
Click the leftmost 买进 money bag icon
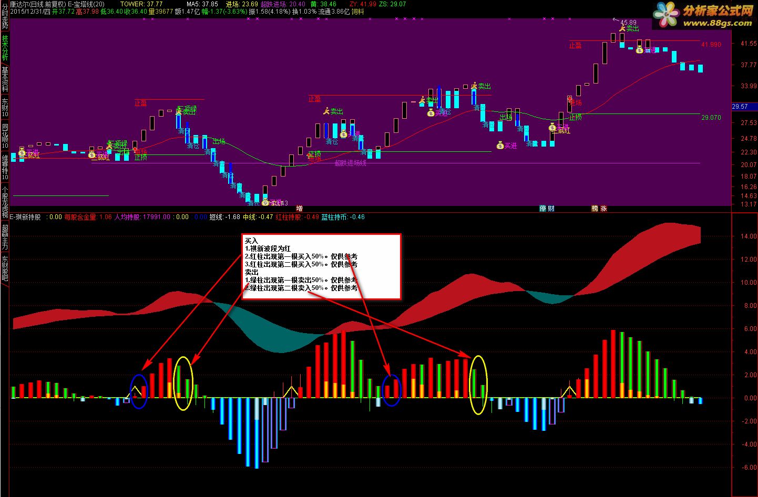coord(22,153)
